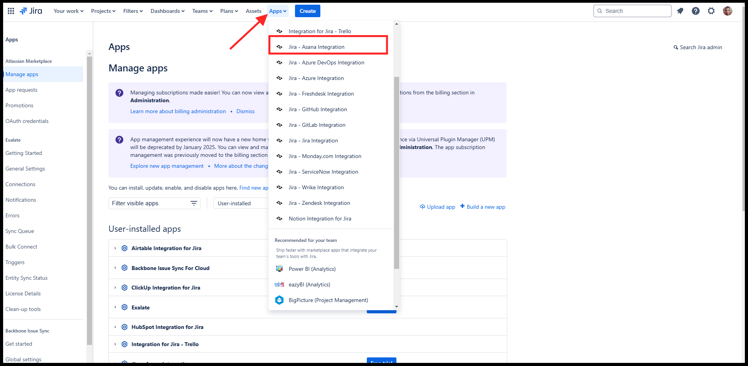This screenshot has width=748, height=366.
Task: Open the User-installed filter dropdown
Action: [x=240, y=203]
